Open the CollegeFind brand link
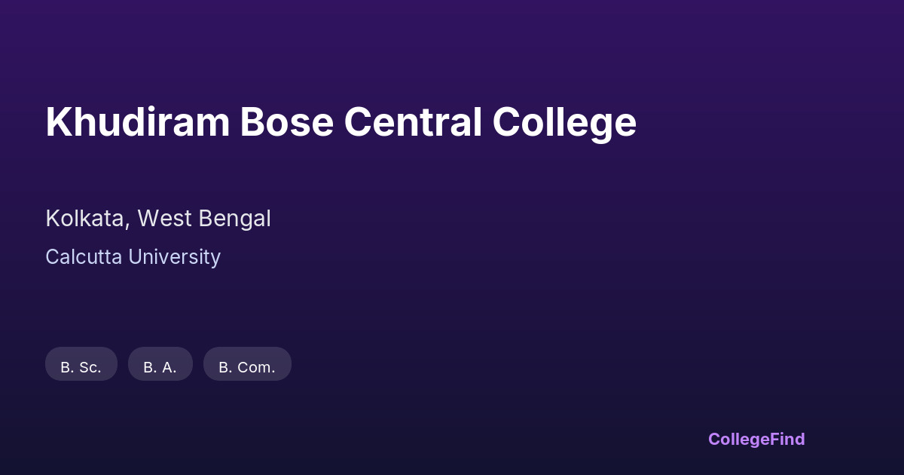 [x=756, y=439]
